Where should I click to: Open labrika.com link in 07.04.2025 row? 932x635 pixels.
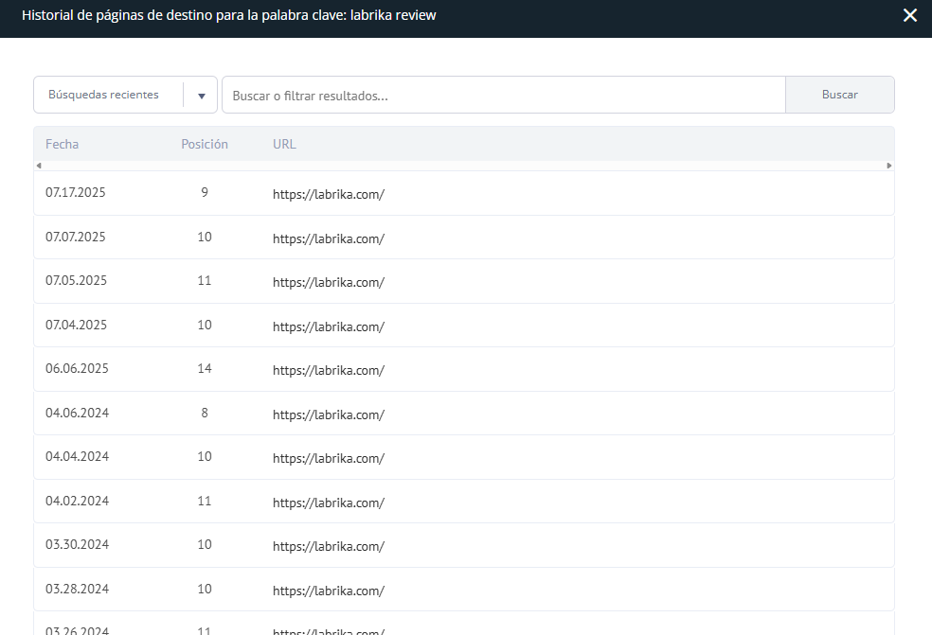click(x=329, y=326)
